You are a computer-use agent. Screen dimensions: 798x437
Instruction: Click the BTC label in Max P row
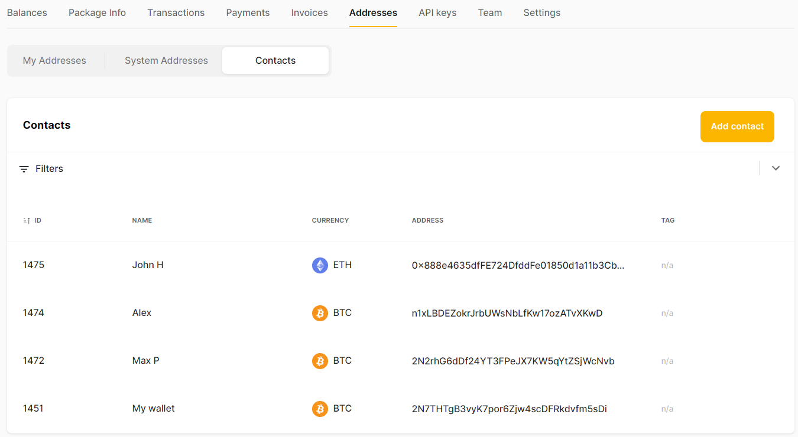coord(342,361)
